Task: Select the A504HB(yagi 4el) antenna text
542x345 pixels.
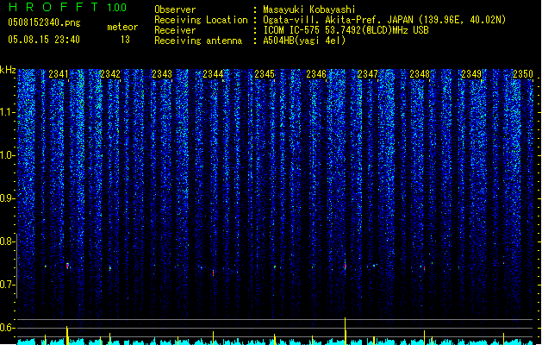Action: pyautogui.click(x=304, y=41)
